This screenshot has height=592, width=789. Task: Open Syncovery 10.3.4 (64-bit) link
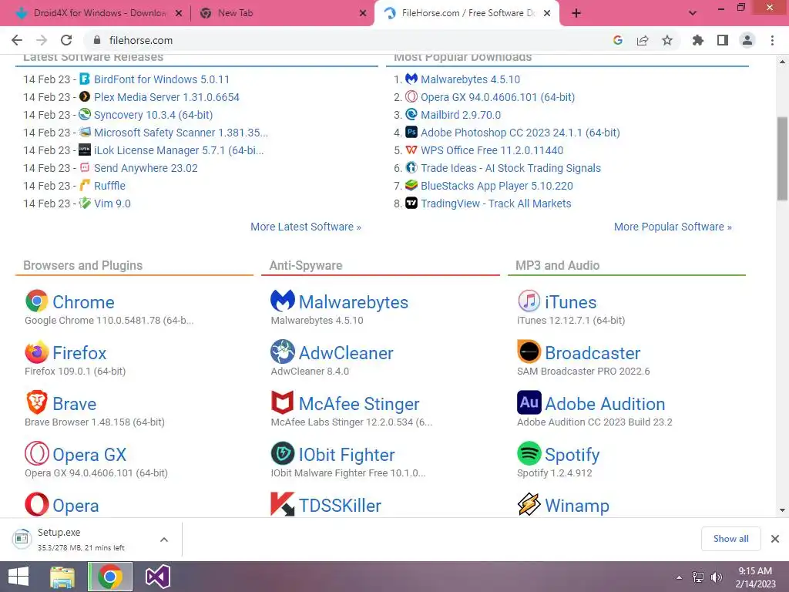(153, 115)
